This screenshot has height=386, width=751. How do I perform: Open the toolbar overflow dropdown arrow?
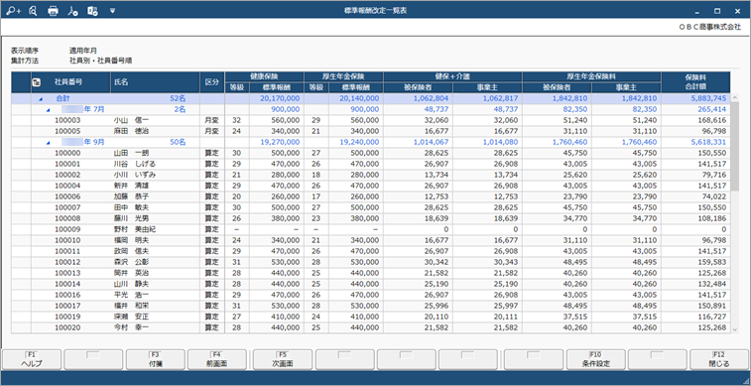(112, 10)
